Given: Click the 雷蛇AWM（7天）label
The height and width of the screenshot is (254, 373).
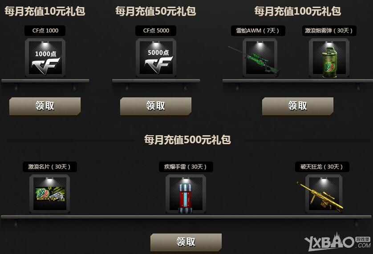Looking at the screenshot, I should click(258, 31).
